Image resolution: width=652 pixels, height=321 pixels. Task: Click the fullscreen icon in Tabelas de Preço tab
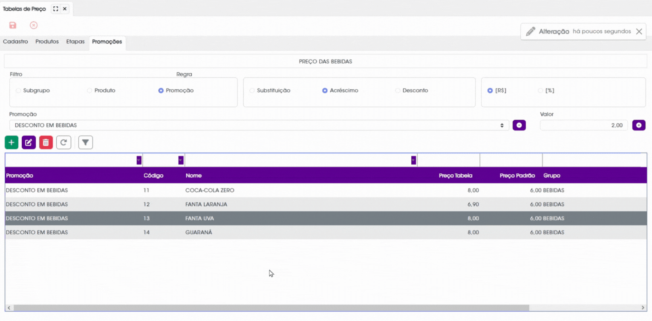point(55,9)
